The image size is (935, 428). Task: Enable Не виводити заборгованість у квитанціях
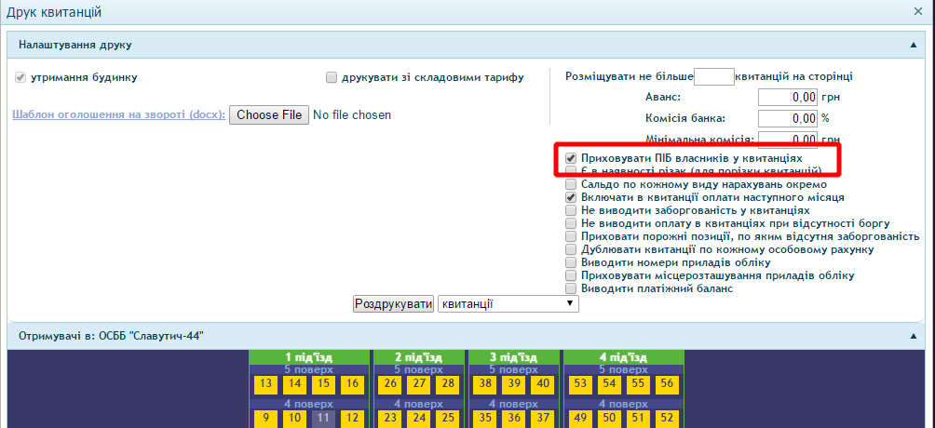point(571,211)
